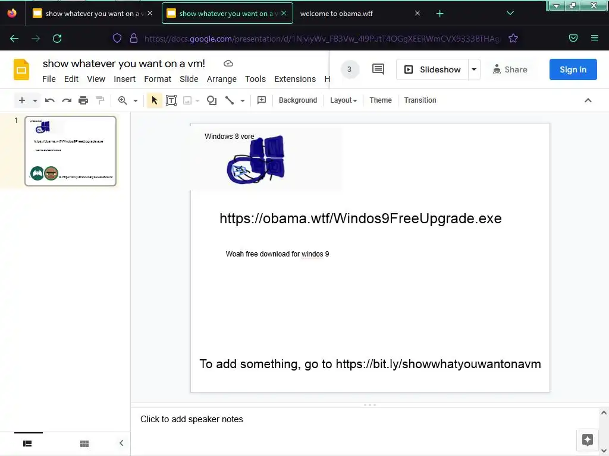Bookmark this page with the star icon

pos(513,39)
